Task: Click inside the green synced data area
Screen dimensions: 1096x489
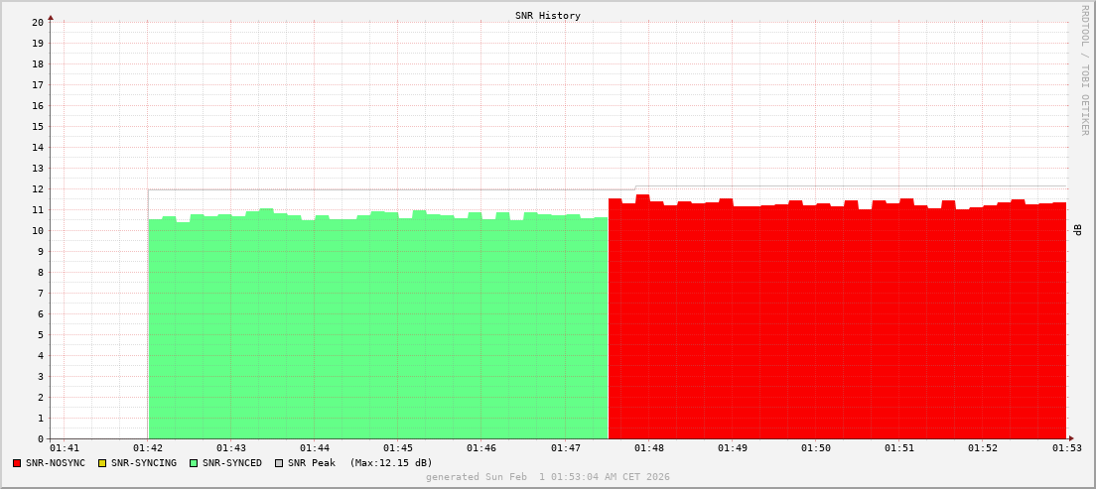Action: coord(377,327)
